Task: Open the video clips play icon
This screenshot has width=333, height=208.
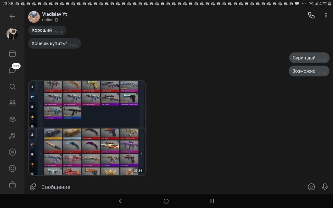Action: 12,152
